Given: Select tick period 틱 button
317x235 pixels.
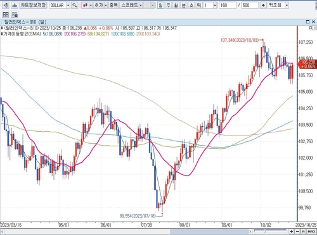Looking at the screenshot, I should click(x=199, y=5).
